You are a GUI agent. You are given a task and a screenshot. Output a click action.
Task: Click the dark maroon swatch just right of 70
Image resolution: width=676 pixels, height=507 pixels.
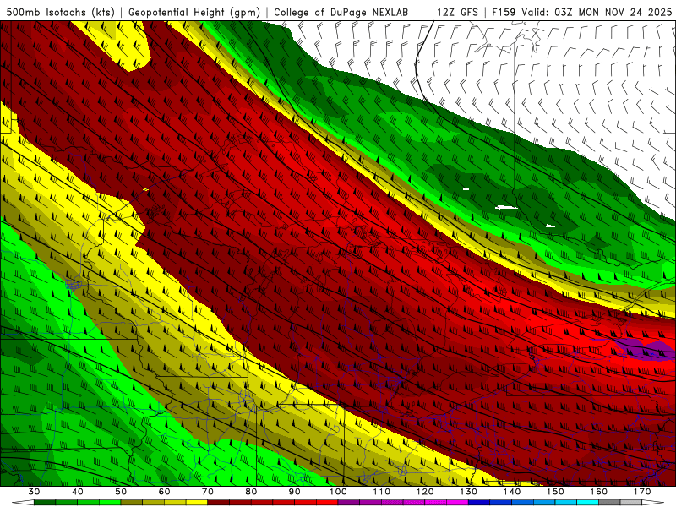coord(219,503)
